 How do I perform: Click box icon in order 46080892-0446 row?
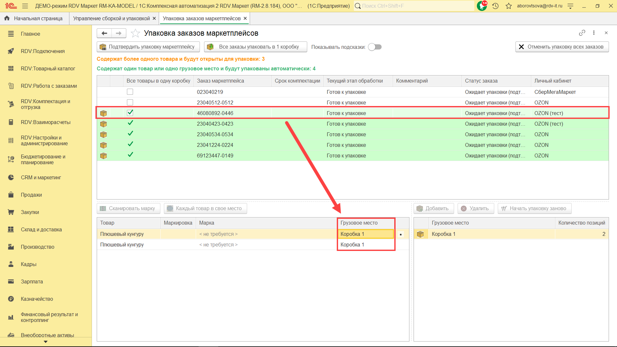point(103,113)
